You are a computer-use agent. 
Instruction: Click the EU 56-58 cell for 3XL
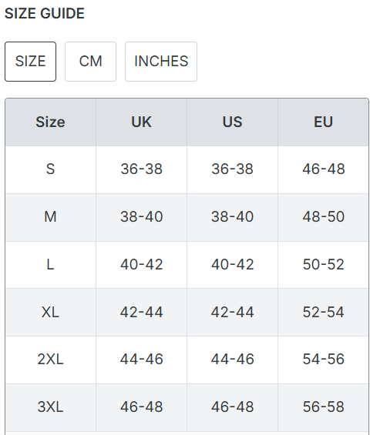coord(323,407)
